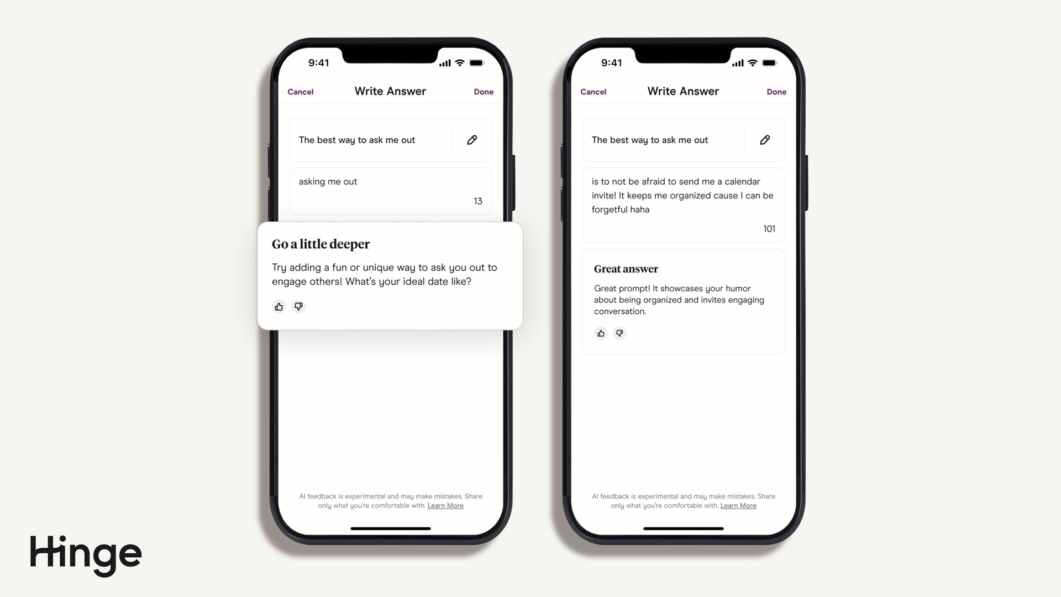Click Done on the left phone
This screenshot has height=597, width=1061.
pos(483,91)
